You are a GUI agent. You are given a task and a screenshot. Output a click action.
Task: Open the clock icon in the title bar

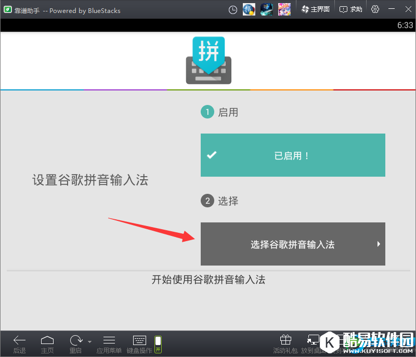232,9
